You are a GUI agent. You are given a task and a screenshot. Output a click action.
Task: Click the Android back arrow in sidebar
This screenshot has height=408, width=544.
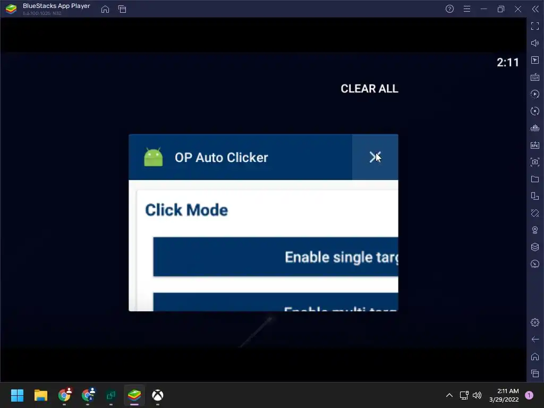(535, 339)
